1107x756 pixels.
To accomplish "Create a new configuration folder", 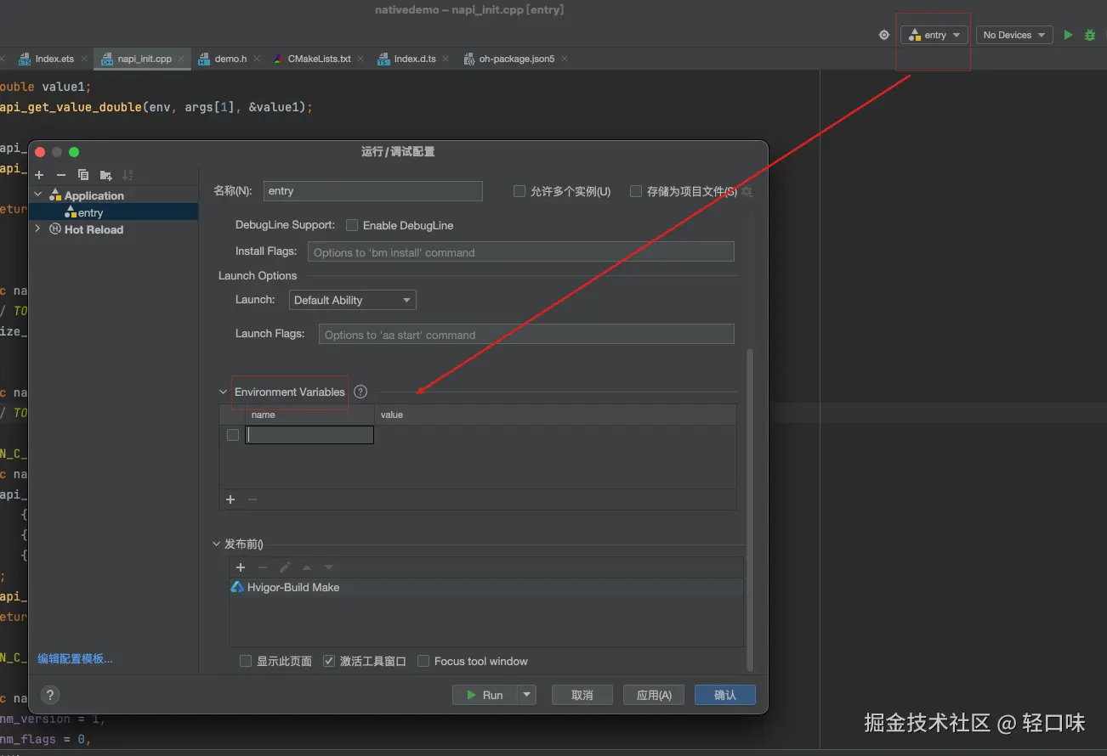I will (105, 175).
